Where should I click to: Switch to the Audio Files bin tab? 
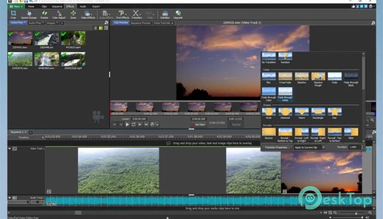pos(36,23)
